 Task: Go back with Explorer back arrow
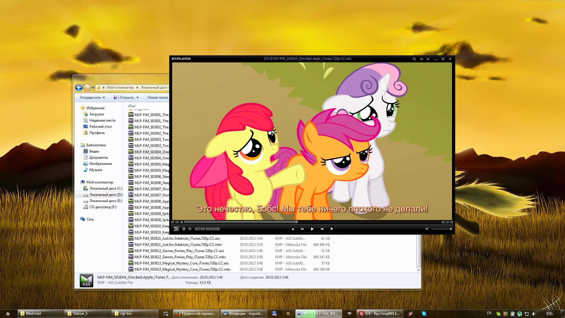[x=79, y=87]
